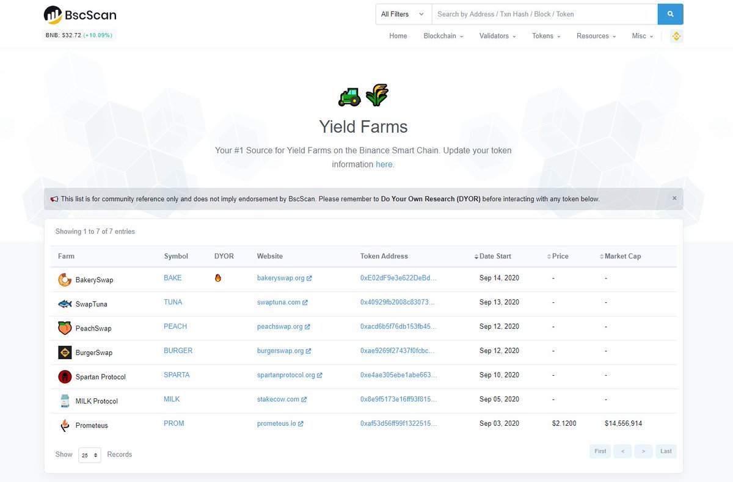Expand the Blockchain menu
This screenshot has height=482, width=733.
[443, 36]
